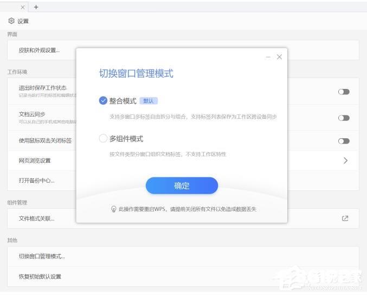Viewport: 367px width, 295px height.
Task: Click the 网页浏览设置 row label
Action: pos(35,161)
